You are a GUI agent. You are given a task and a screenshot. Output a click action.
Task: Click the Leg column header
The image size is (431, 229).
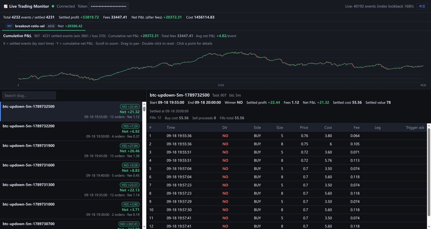click(x=377, y=128)
